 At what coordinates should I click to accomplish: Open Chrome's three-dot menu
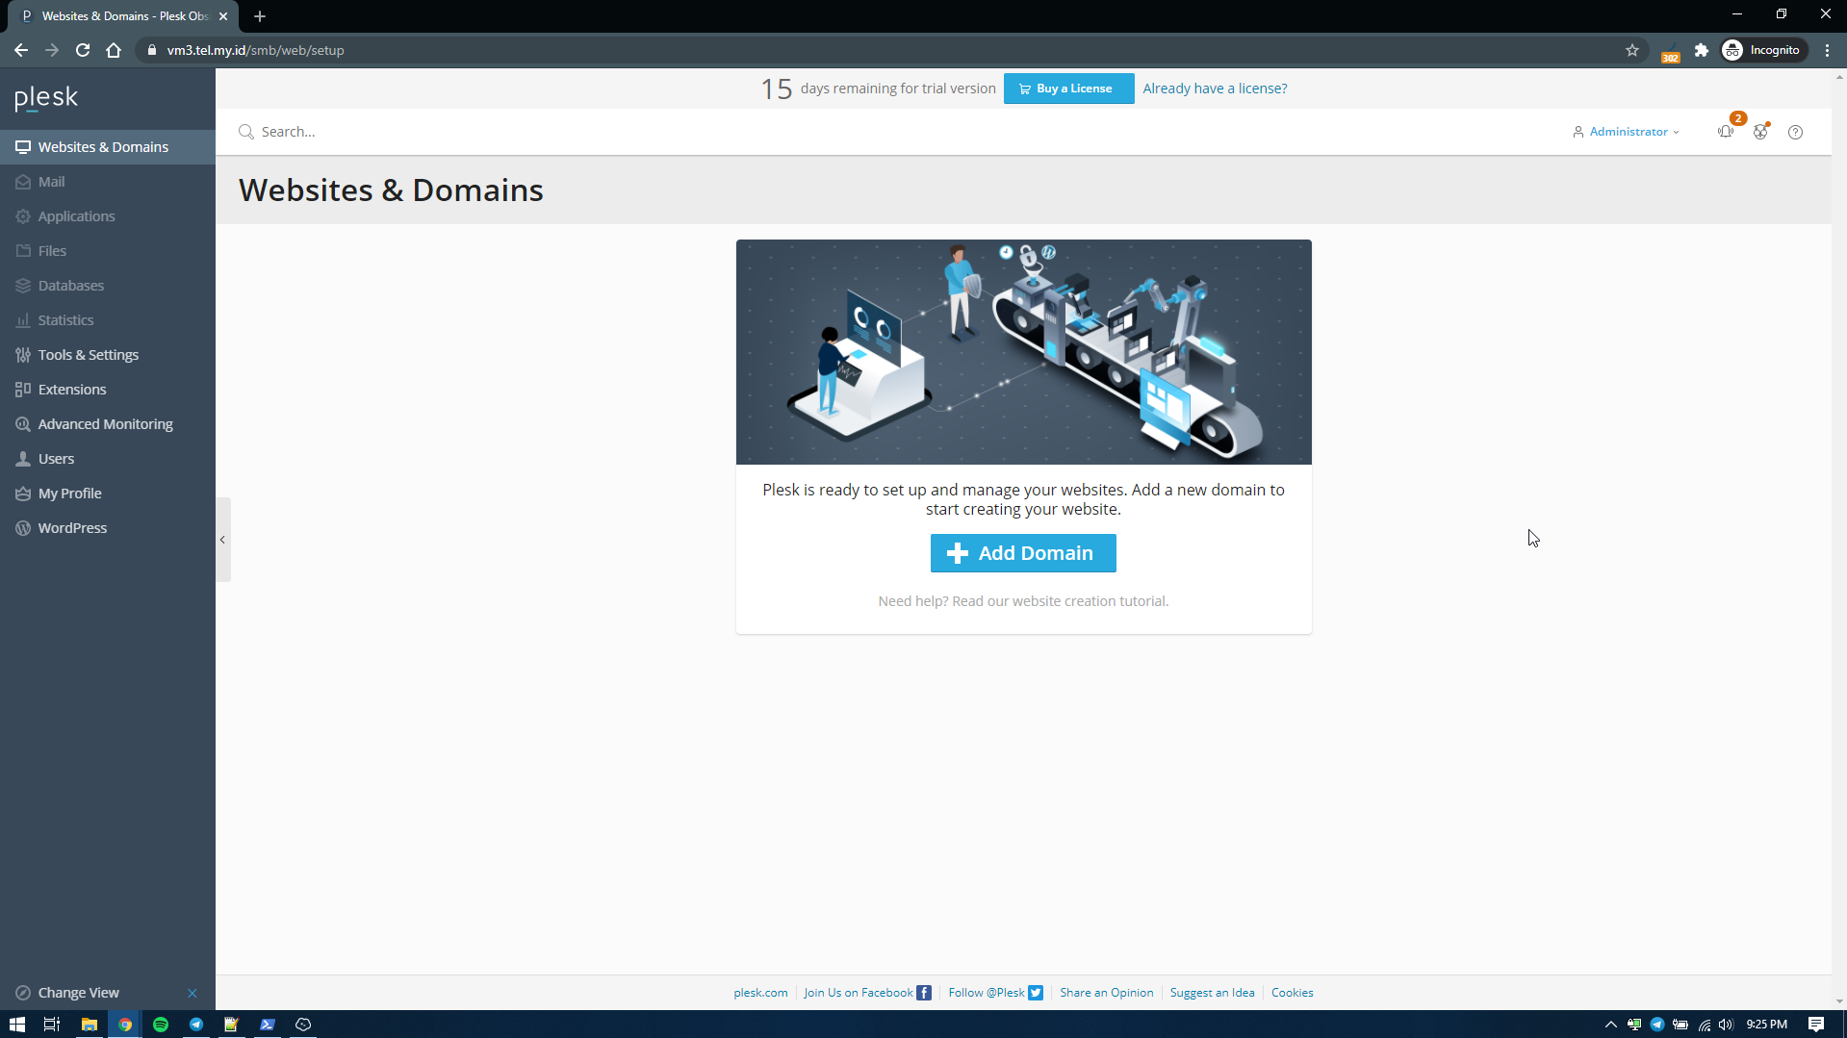[1827, 50]
